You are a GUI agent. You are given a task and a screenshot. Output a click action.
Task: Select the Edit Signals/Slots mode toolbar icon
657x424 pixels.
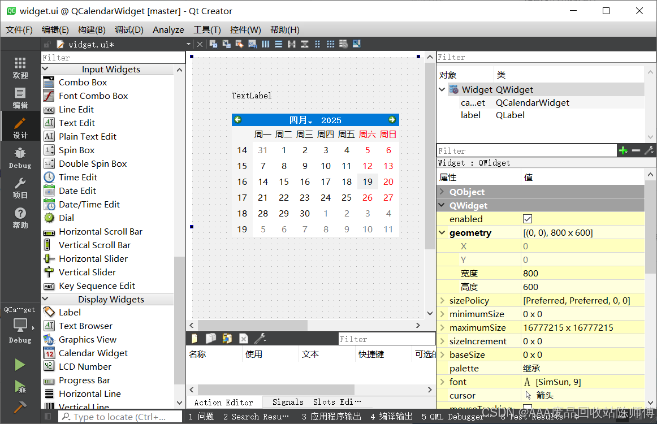226,44
